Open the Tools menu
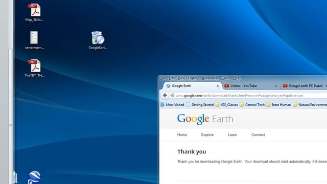Screen dimensions: 327x184 coord(226,78)
